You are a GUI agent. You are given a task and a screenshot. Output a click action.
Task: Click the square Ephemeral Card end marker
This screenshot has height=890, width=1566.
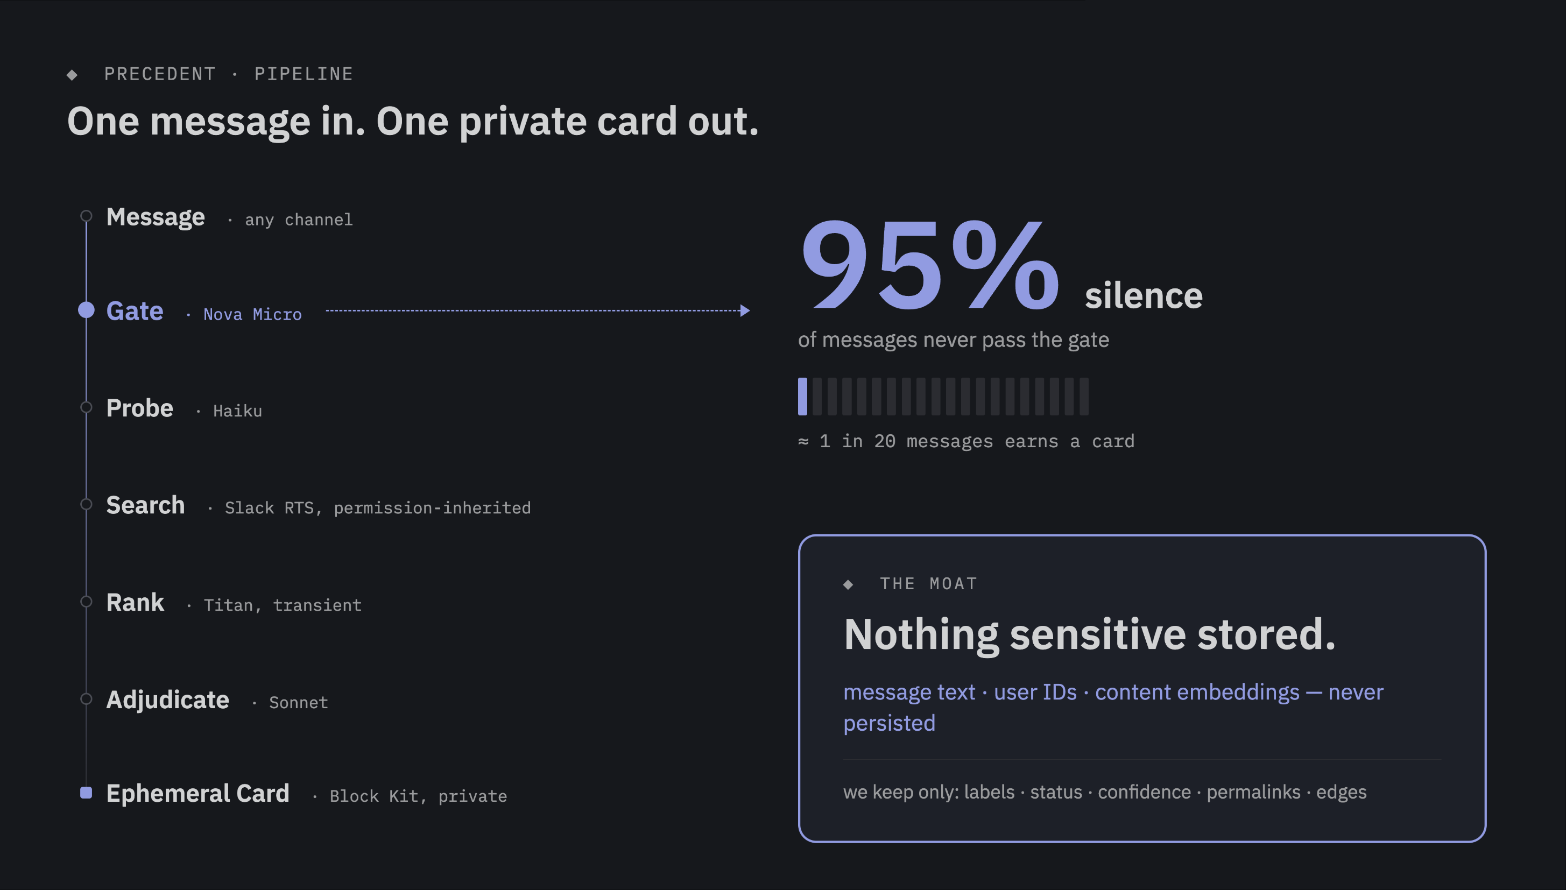(x=86, y=793)
